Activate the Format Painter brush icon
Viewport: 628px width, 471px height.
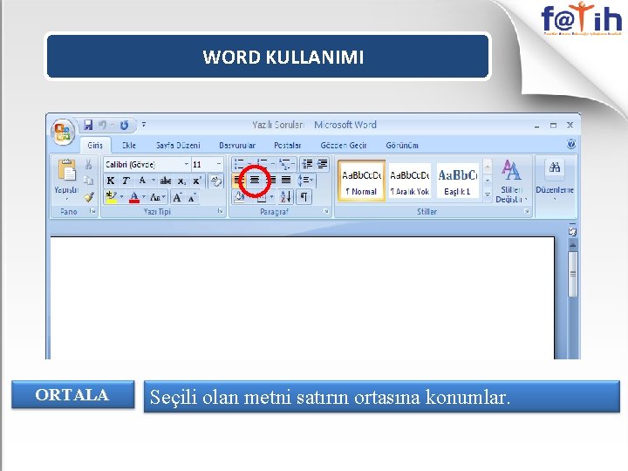[88, 197]
